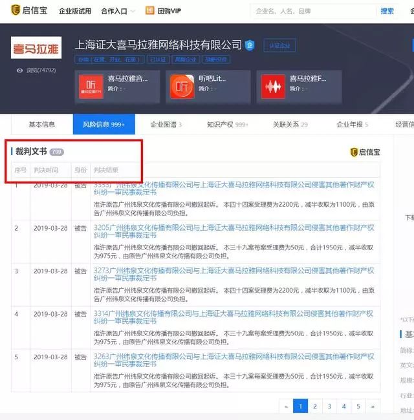
Task: Switch to the 风险信息 999+ tab
Action: coord(103,125)
